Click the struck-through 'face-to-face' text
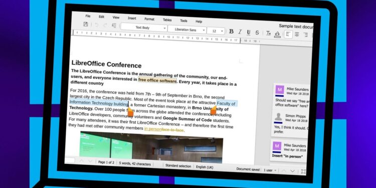 [172, 130]
